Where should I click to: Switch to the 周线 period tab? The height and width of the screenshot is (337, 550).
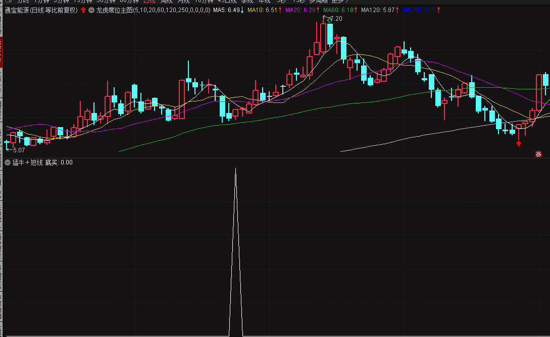coord(166,2)
